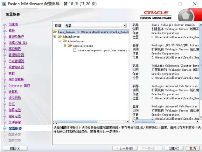Jump to 域模式和 JDK step

click(x=18, y=43)
